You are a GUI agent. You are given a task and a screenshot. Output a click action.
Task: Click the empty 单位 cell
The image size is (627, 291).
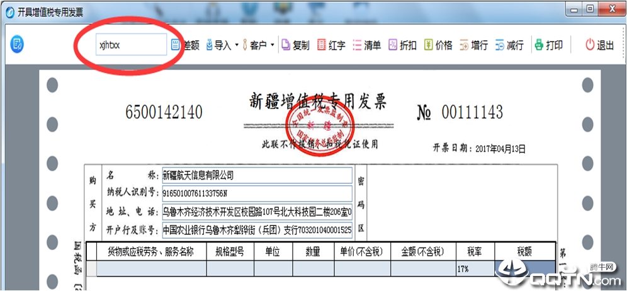pos(273,268)
